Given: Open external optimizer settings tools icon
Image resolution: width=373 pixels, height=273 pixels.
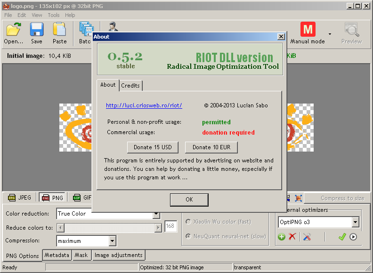Looking at the screenshot, I should point(307,237).
